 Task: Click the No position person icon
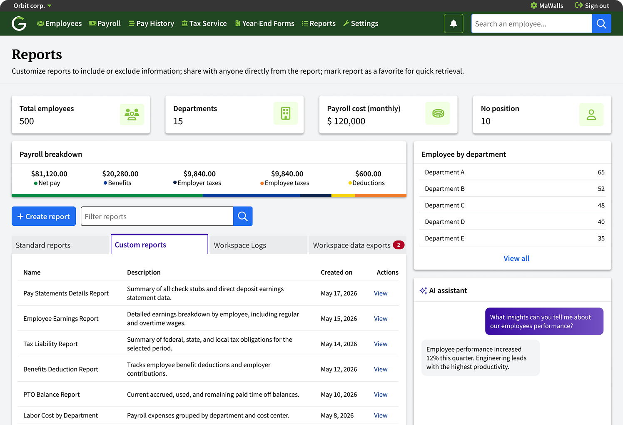click(591, 115)
